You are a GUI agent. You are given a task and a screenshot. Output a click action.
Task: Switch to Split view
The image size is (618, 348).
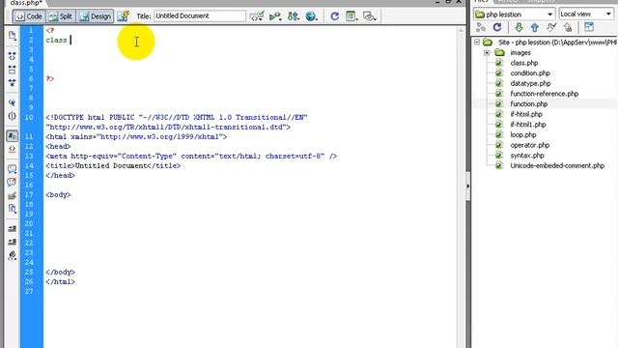[x=61, y=16]
